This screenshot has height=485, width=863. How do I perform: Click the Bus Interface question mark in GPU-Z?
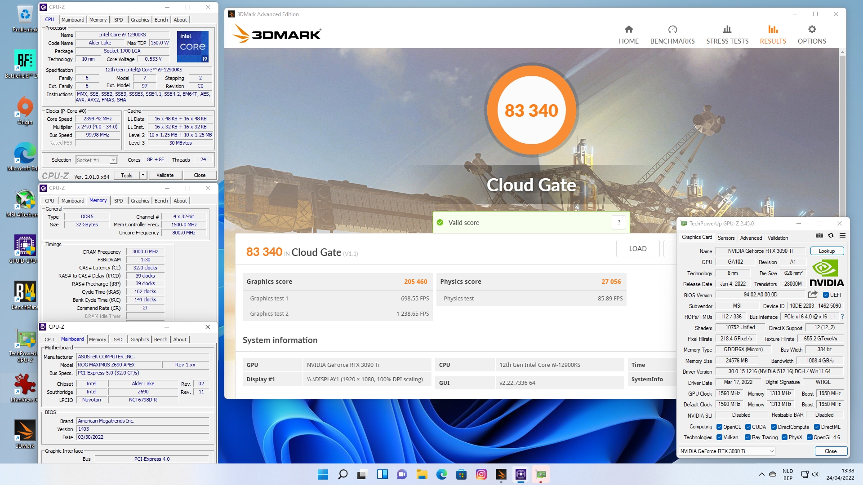tap(842, 317)
